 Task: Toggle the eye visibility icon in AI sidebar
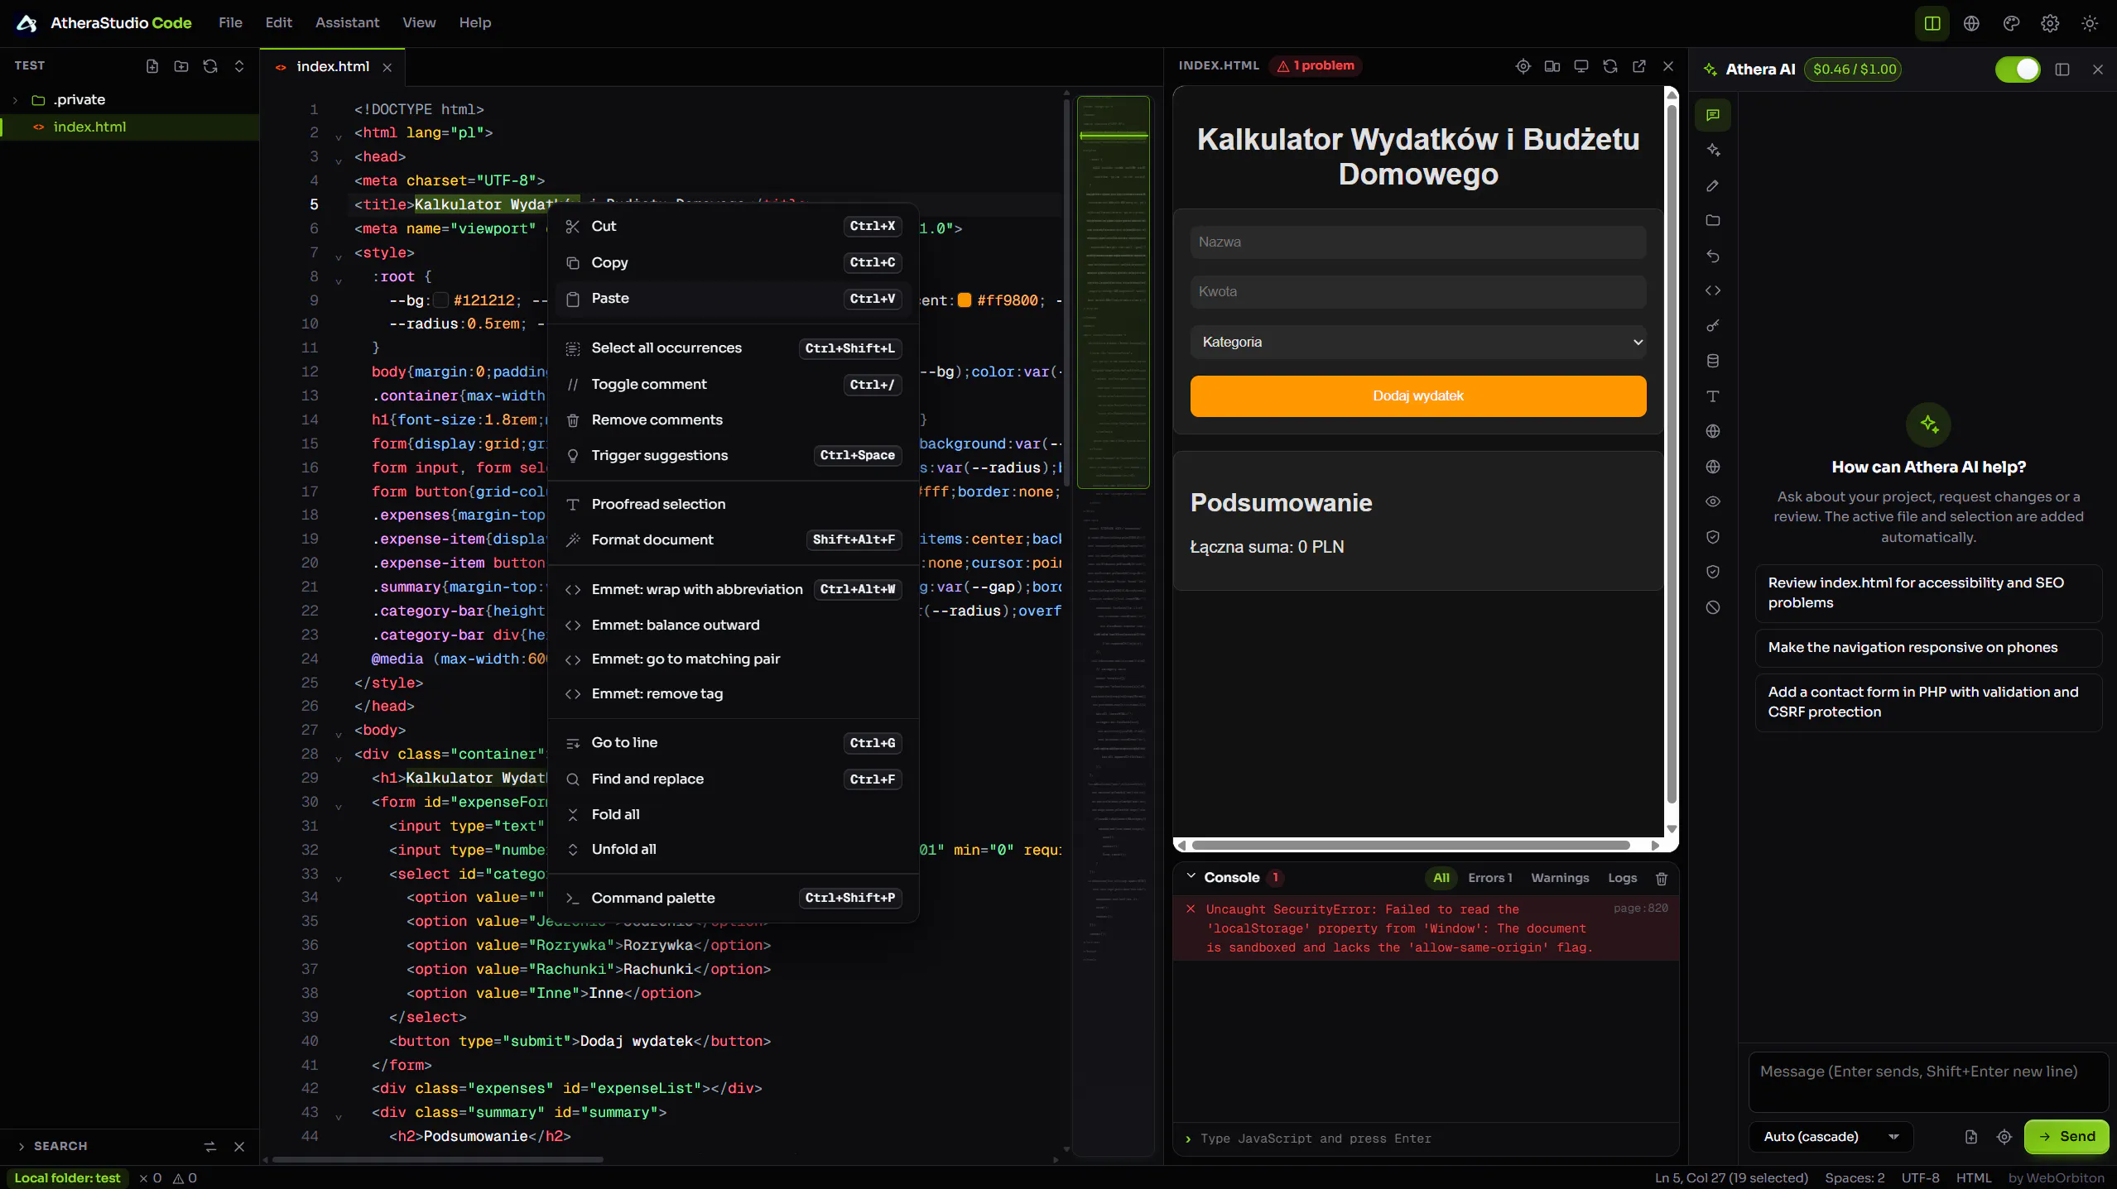pyautogui.click(x=1713, y=501)
